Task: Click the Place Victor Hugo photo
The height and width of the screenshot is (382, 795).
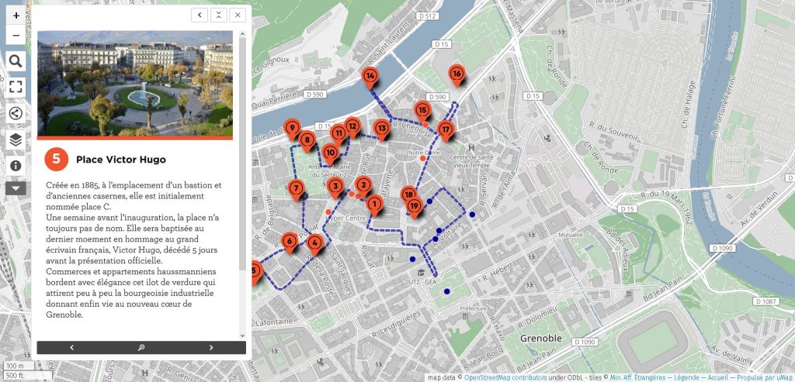Action: [x=135, y=84]
